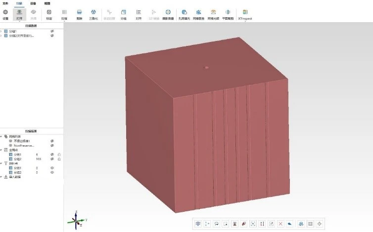The width and height of the screenshot is (373, 232).
Task: Toggle the lock on 全局点 分组1 row
Action: tap(59, 155)
